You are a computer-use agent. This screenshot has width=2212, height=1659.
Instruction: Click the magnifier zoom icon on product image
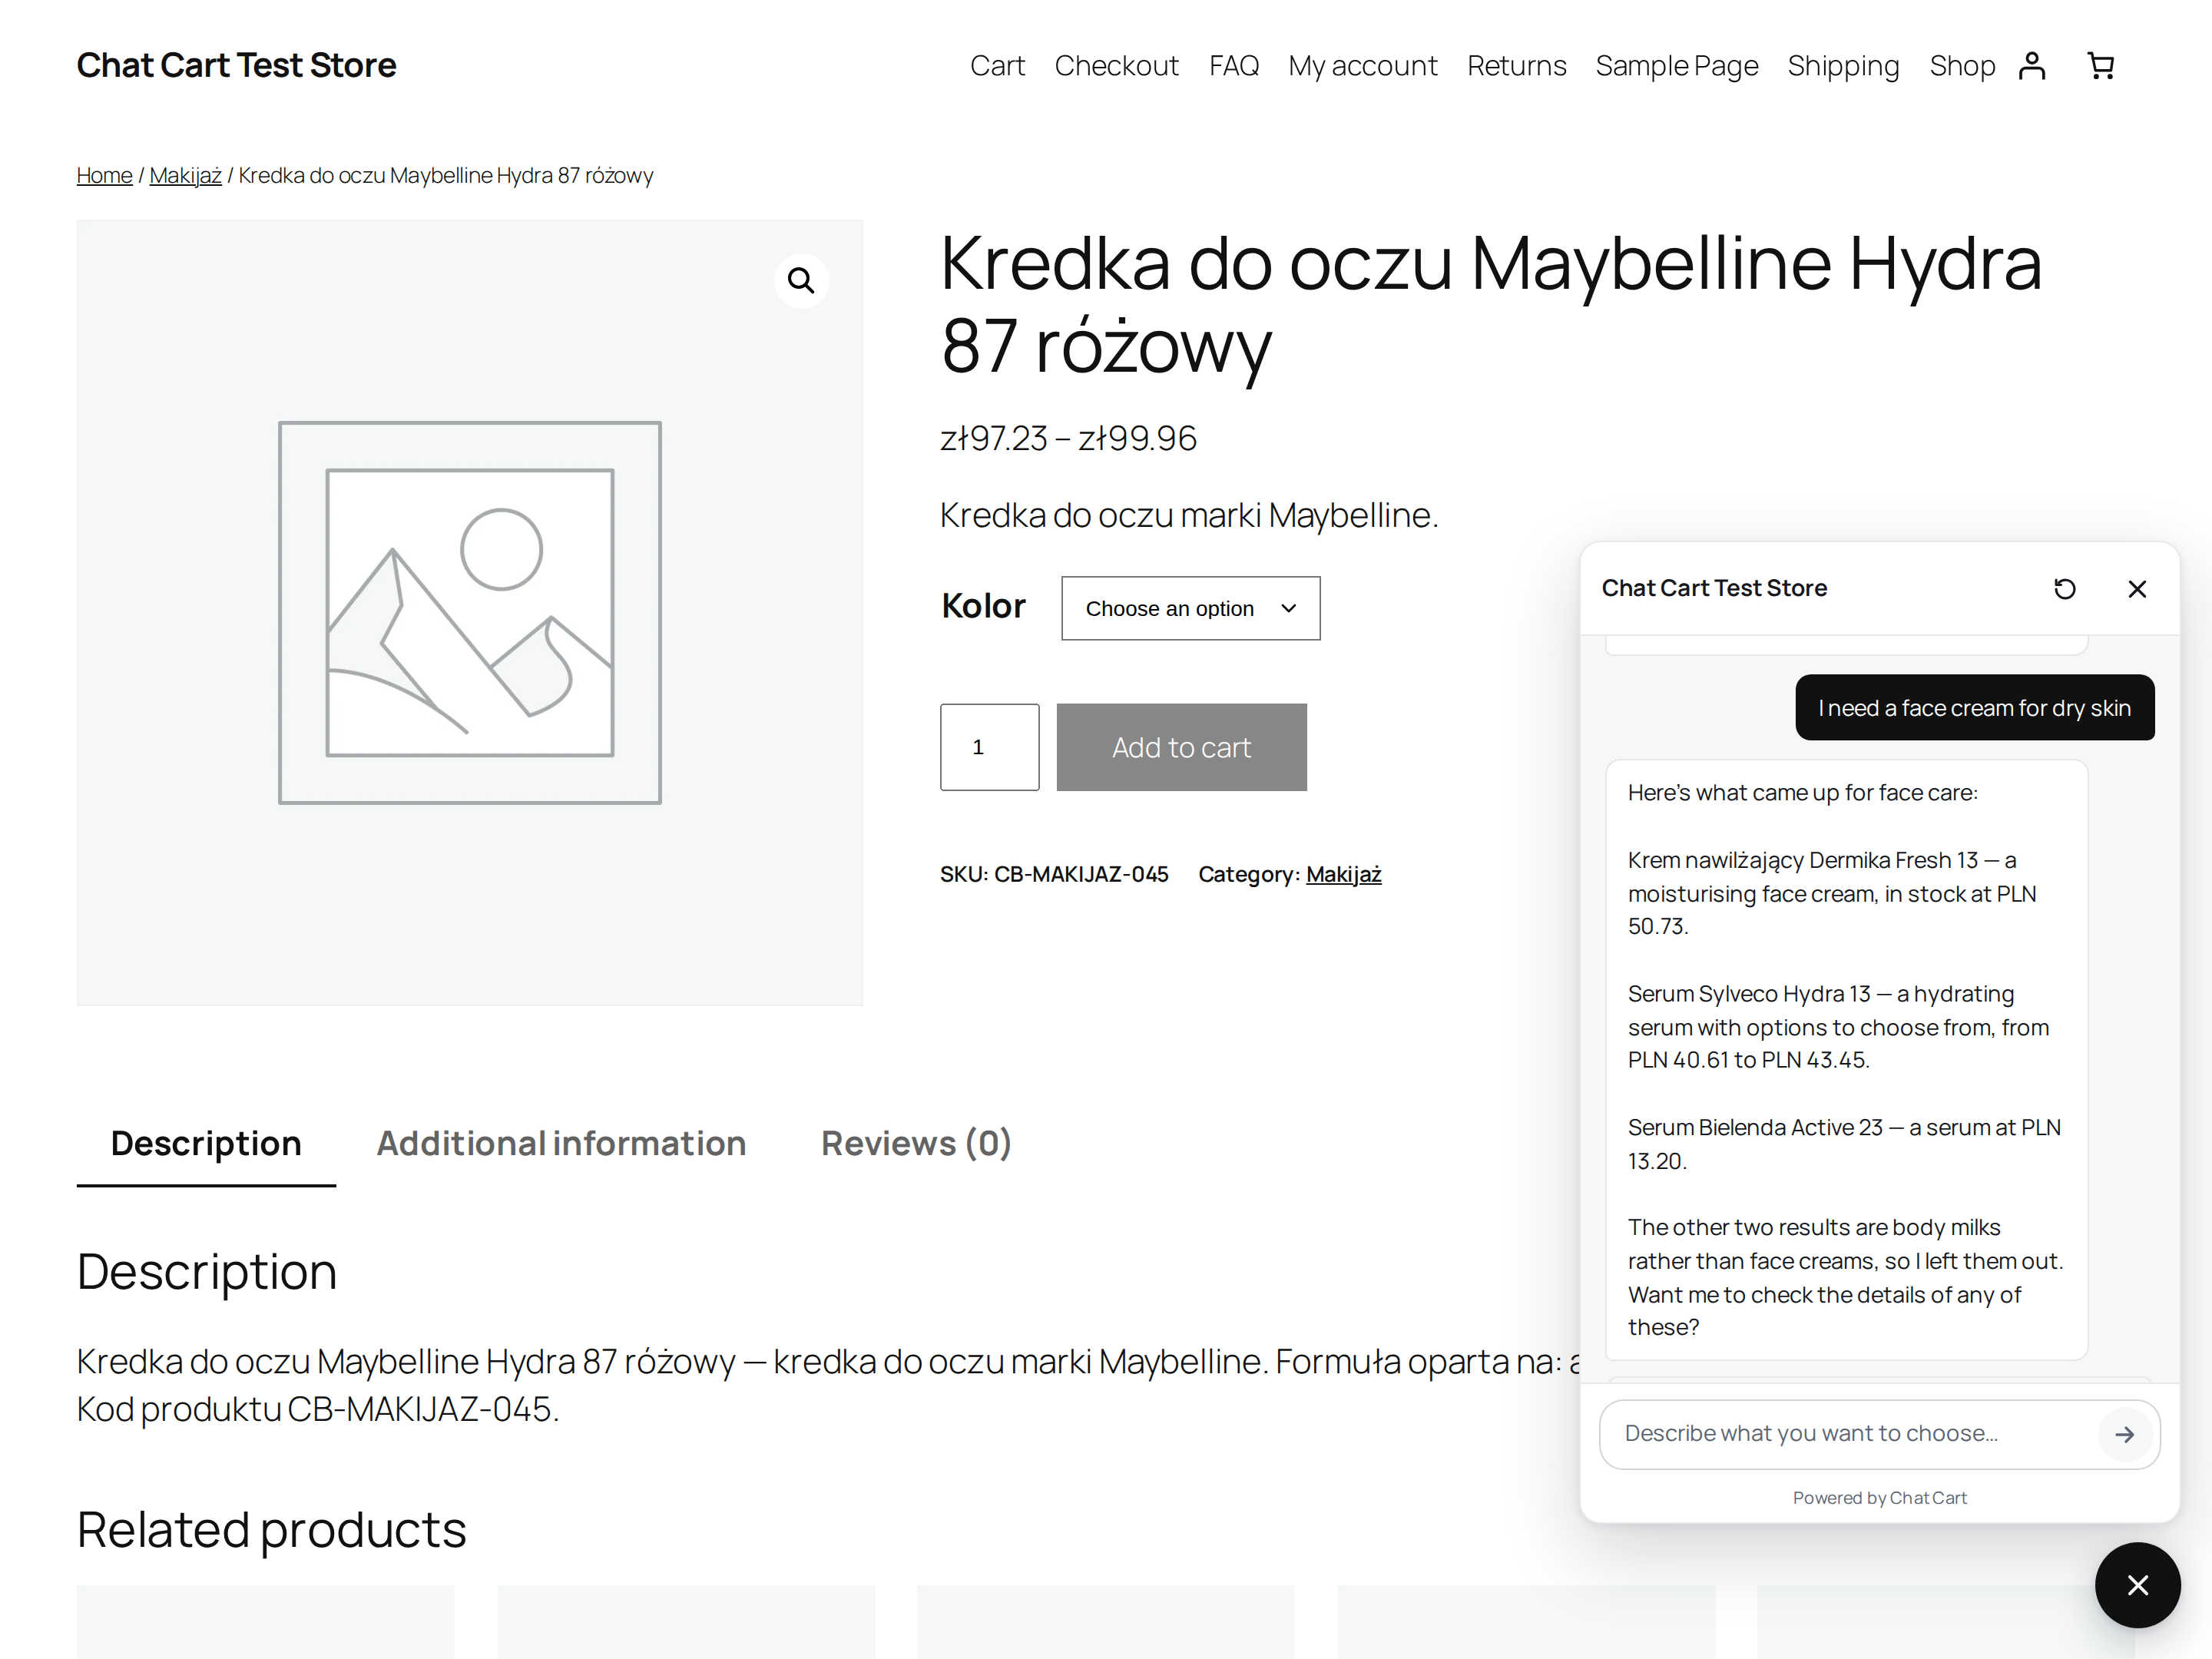[x=801, y=281]
